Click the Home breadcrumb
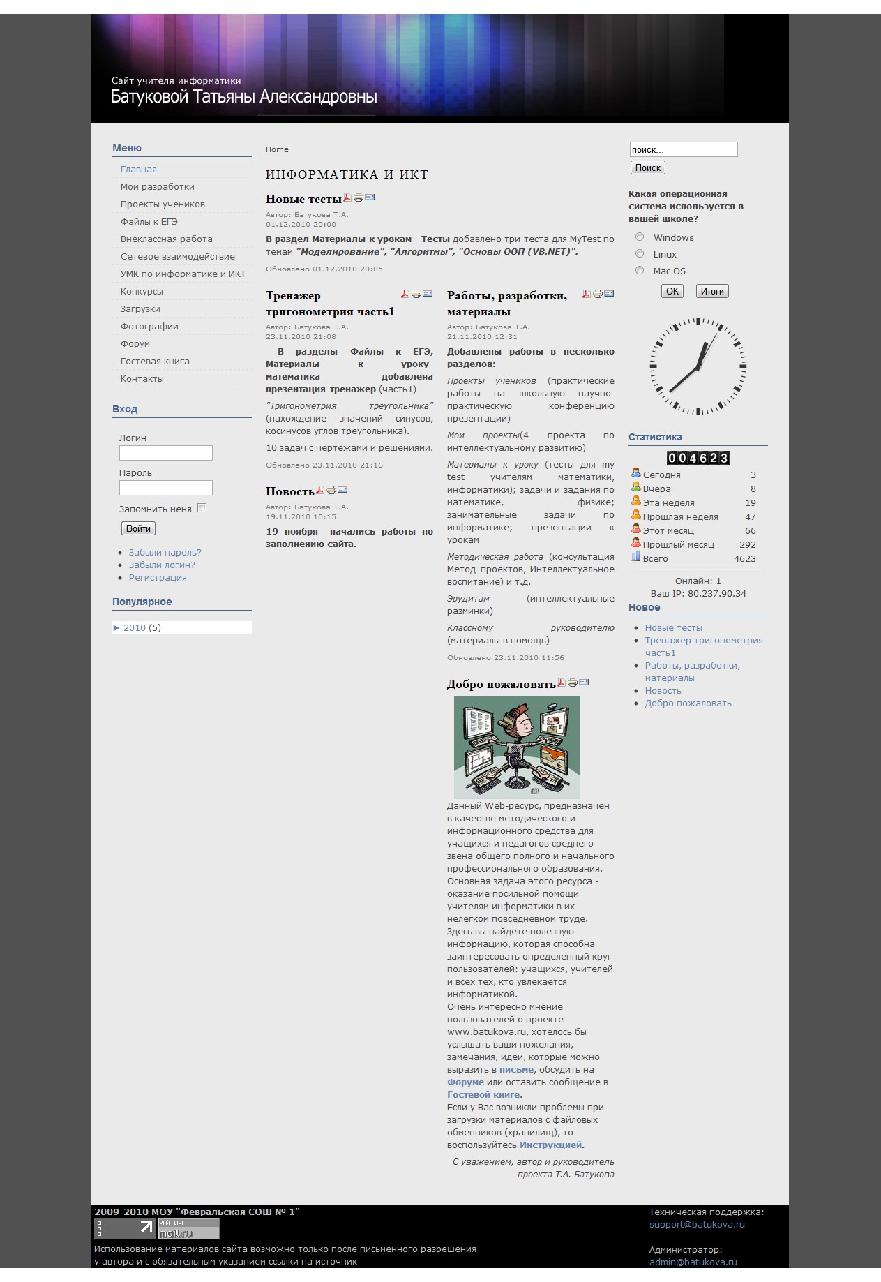Screen dimensions: 881x1282 (x=277, y=149)
